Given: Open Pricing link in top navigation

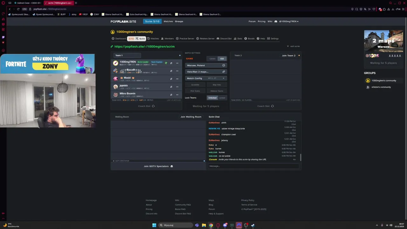Looking at the screenshot, I should point(262,21).
